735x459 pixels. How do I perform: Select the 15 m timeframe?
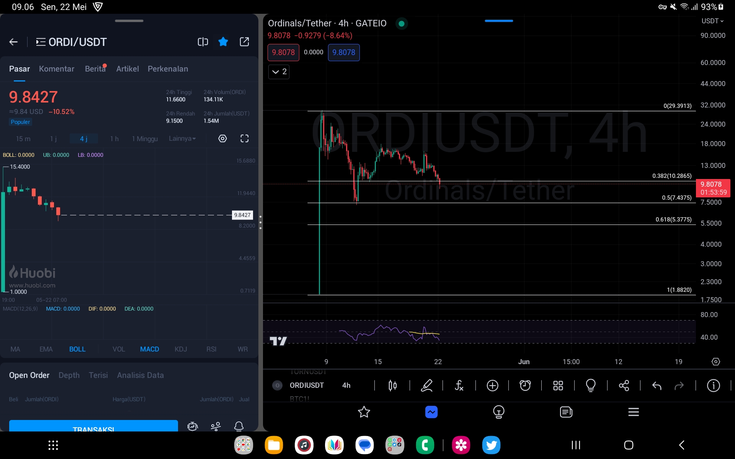pyautogui.click(x=23, y=139)
